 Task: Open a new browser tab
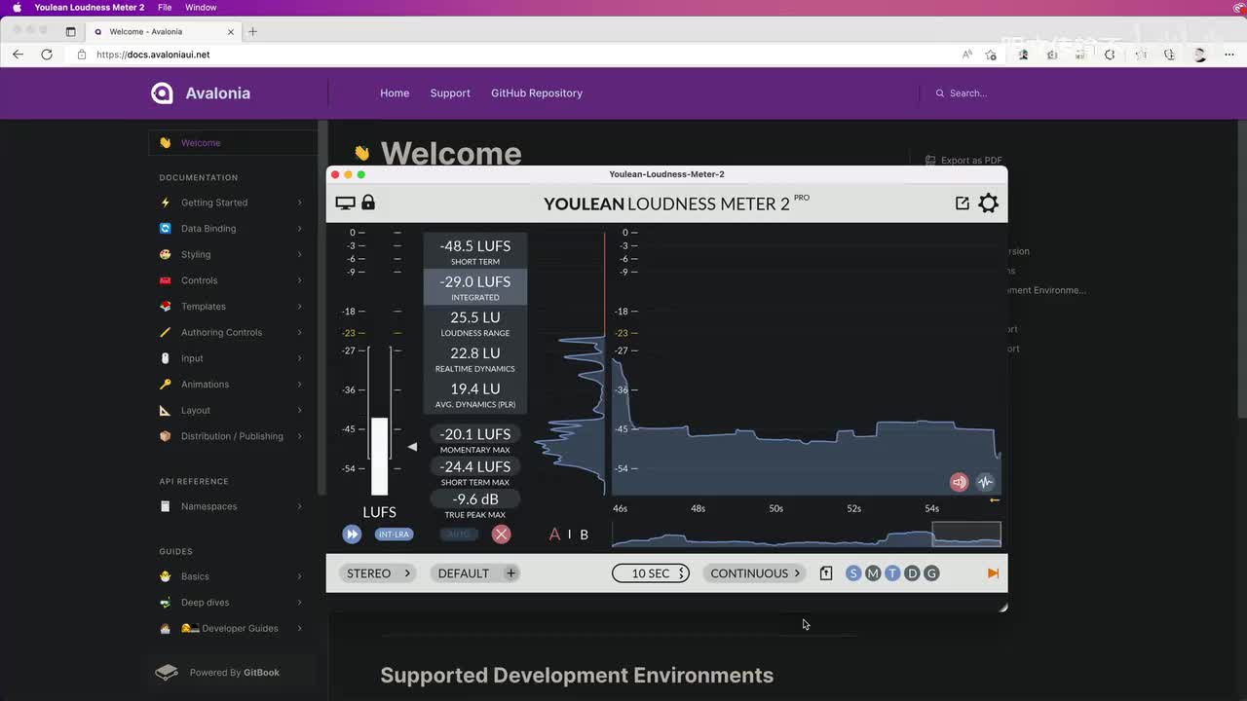(252, 31)
